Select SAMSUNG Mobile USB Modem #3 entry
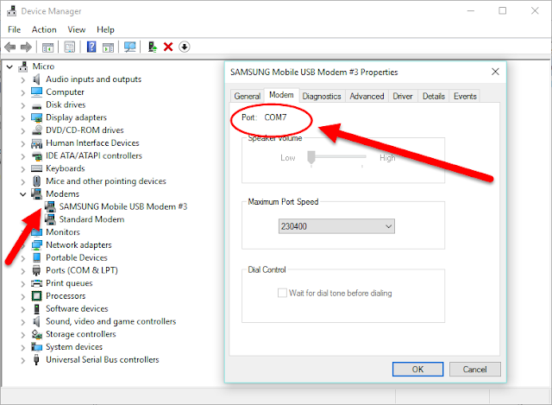 point(122,206)
